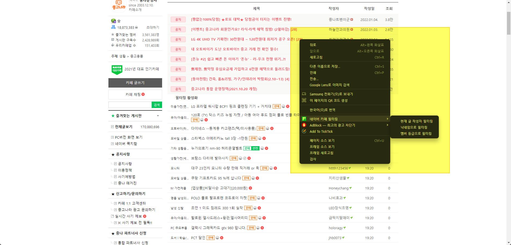This screenshot has width=511, height=245.
Task: Click the 안전 badge on 누가의료기 post
Action: pos(255,148)
